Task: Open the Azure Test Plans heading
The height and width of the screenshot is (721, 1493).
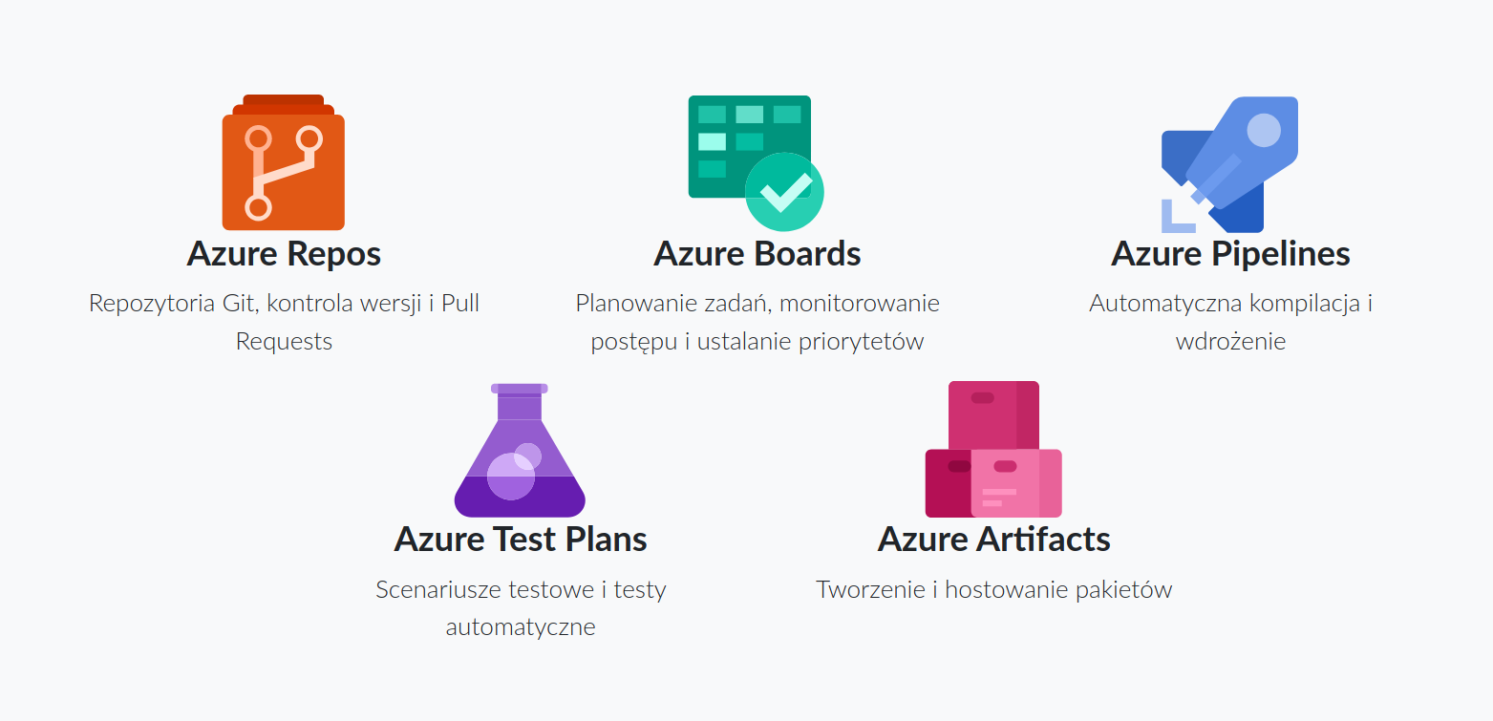Action: coord(521,540)
